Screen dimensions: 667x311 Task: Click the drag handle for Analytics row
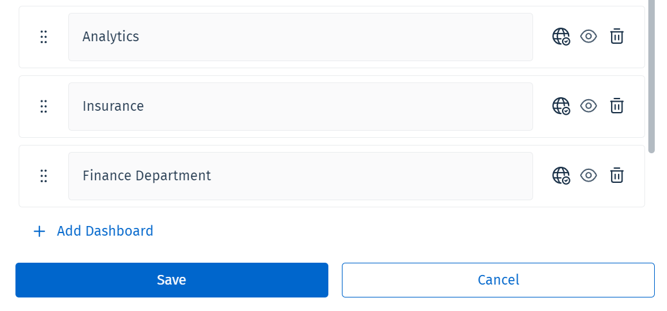[44, 37]
